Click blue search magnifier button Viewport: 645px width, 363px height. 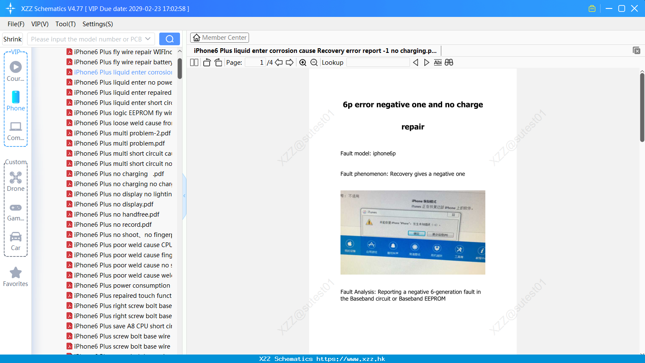pyautogui.click(x=169, y=39)
